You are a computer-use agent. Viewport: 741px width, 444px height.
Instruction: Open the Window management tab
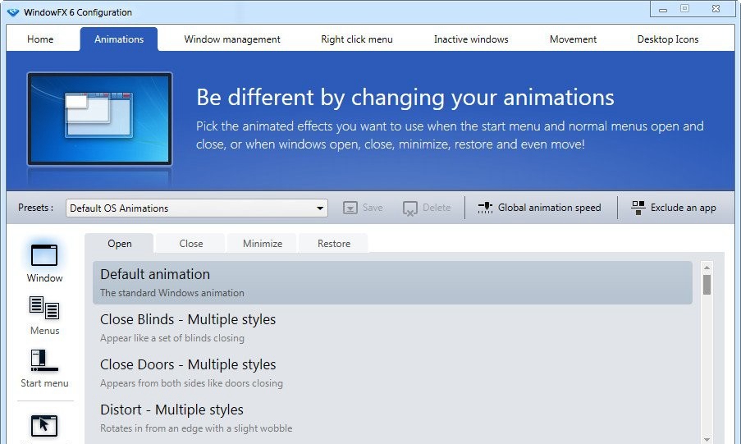click(232, 39)
